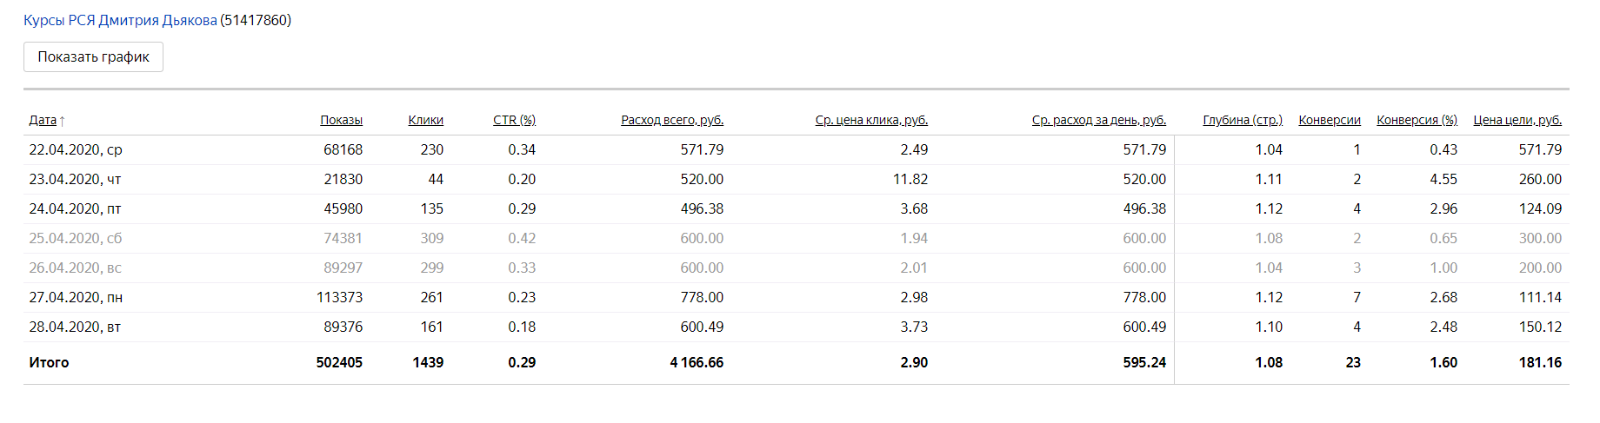Sort by Ср. расход за день header
The image size is (1600, 423).
1099,120
